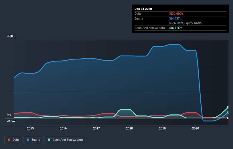Select the 2015 x-axis label
The width and height of the screenshot is (233, 149).
click(30, 128)
